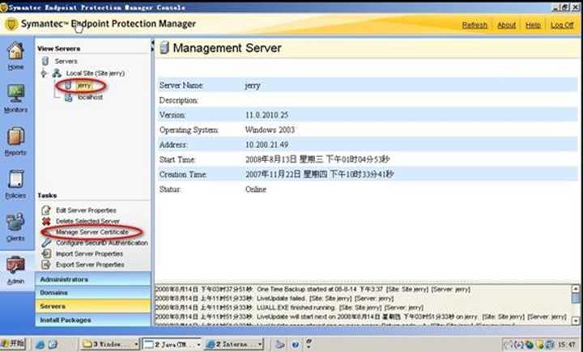Select the Servers tab
The height and width of the screenshot is (352, 583).
point(93,307)
